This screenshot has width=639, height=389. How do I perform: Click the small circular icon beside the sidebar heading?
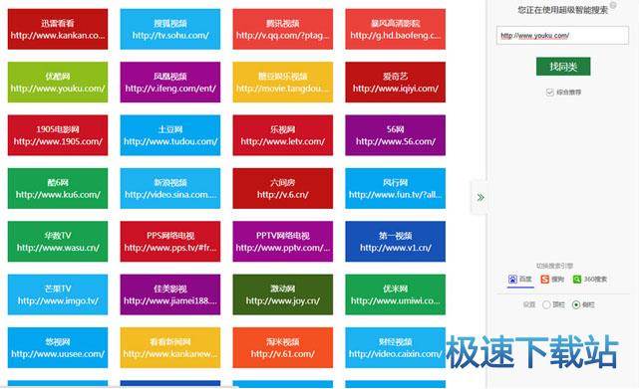click(613, 5)
